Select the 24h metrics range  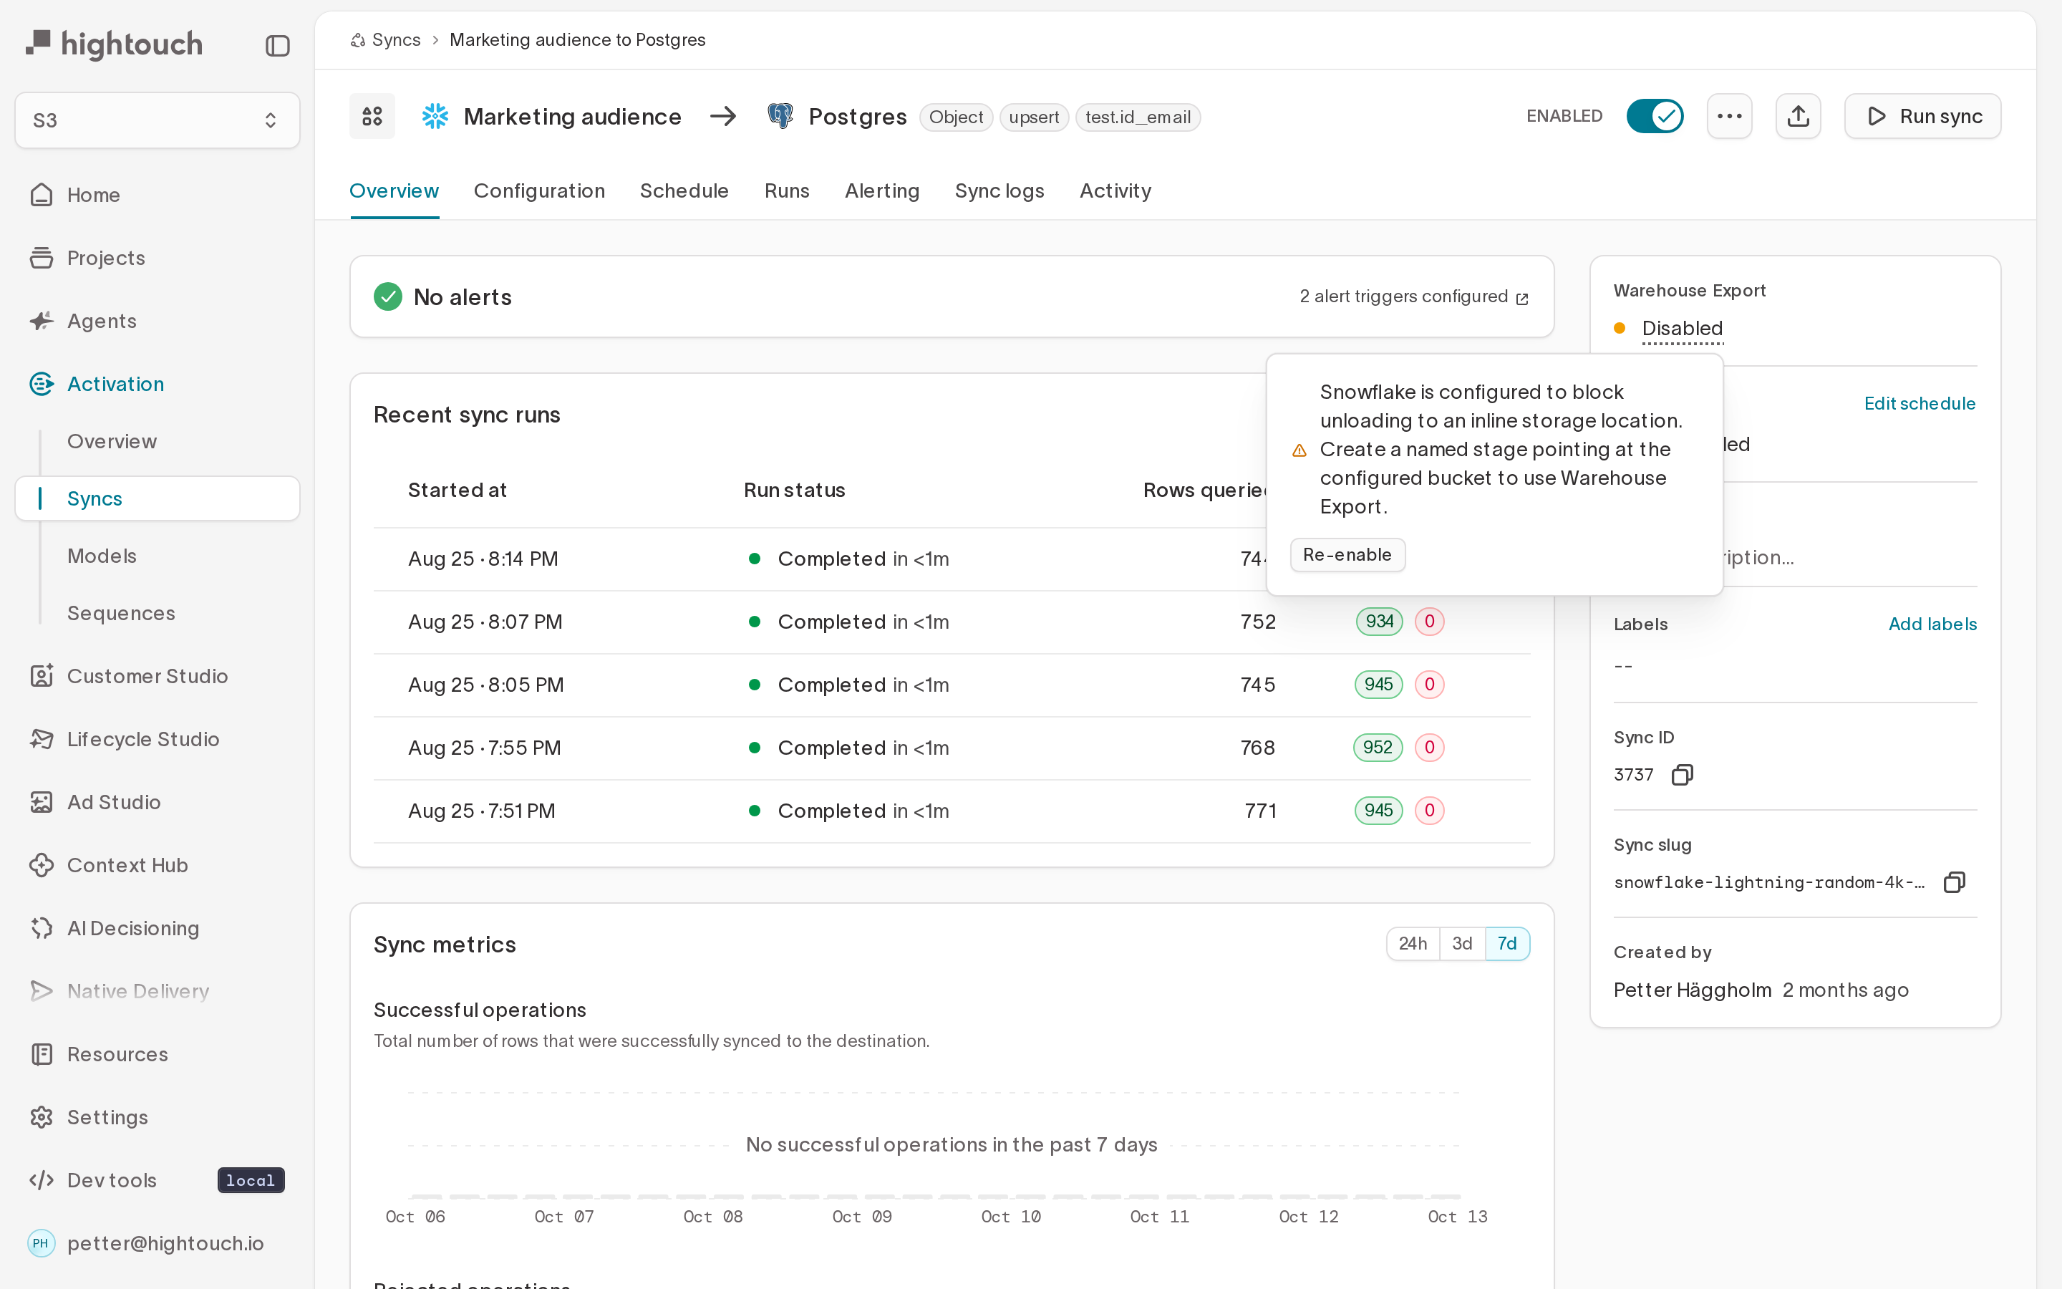point(1412,944)
